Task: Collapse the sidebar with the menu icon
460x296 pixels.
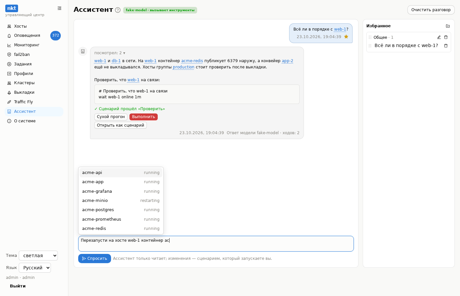Action: coord(59,8)
